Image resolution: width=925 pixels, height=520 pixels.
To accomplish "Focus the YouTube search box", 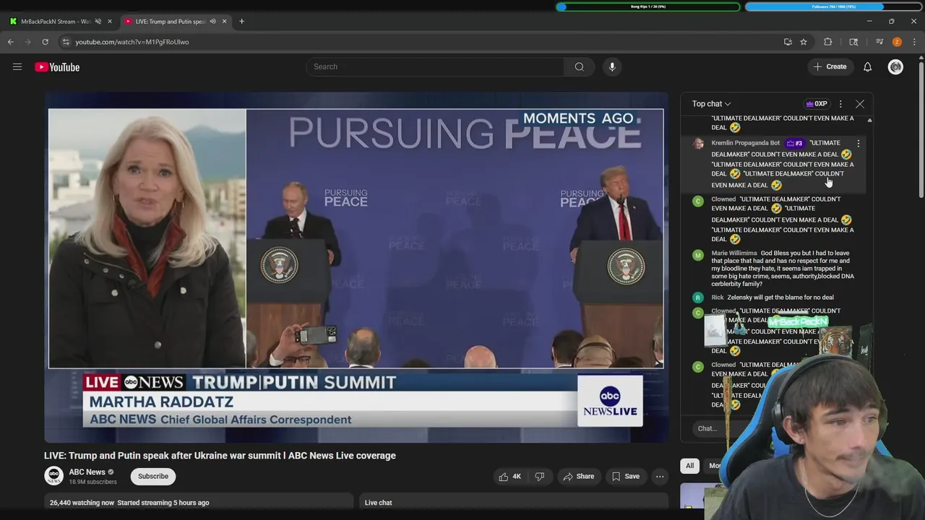I will (436, 66).
